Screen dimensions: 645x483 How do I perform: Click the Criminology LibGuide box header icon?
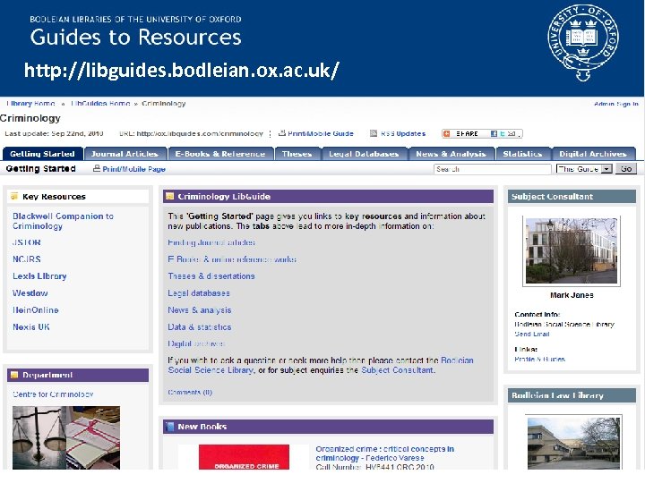point(169,196)
